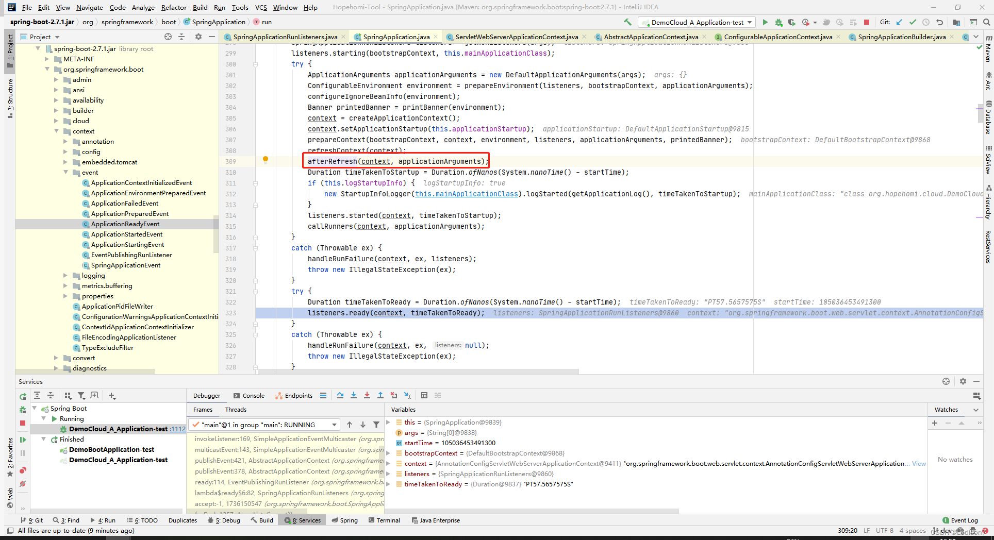The height and width of the screenshot is (540, 994).
Task: Click the View link for context value
Action: click(x=919, y=463)
